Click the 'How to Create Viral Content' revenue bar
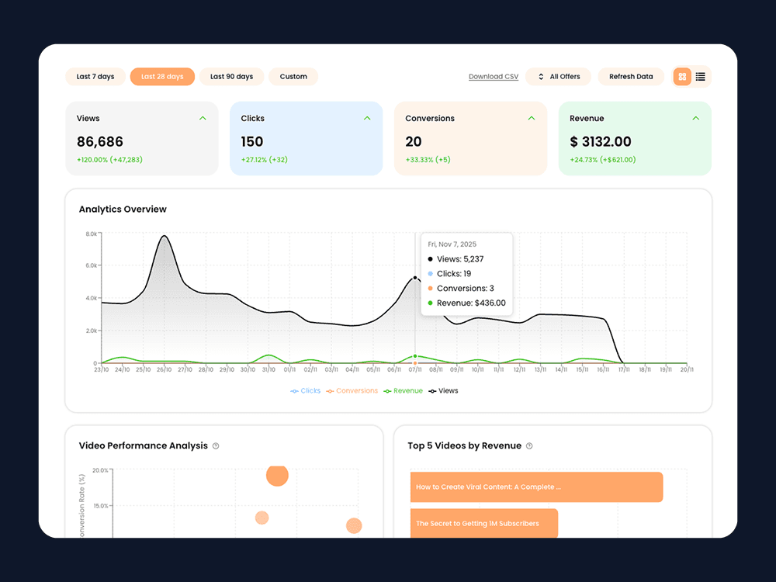Image resolution: width=776 pixels, height=582 pixels. [x=535, y=487]
